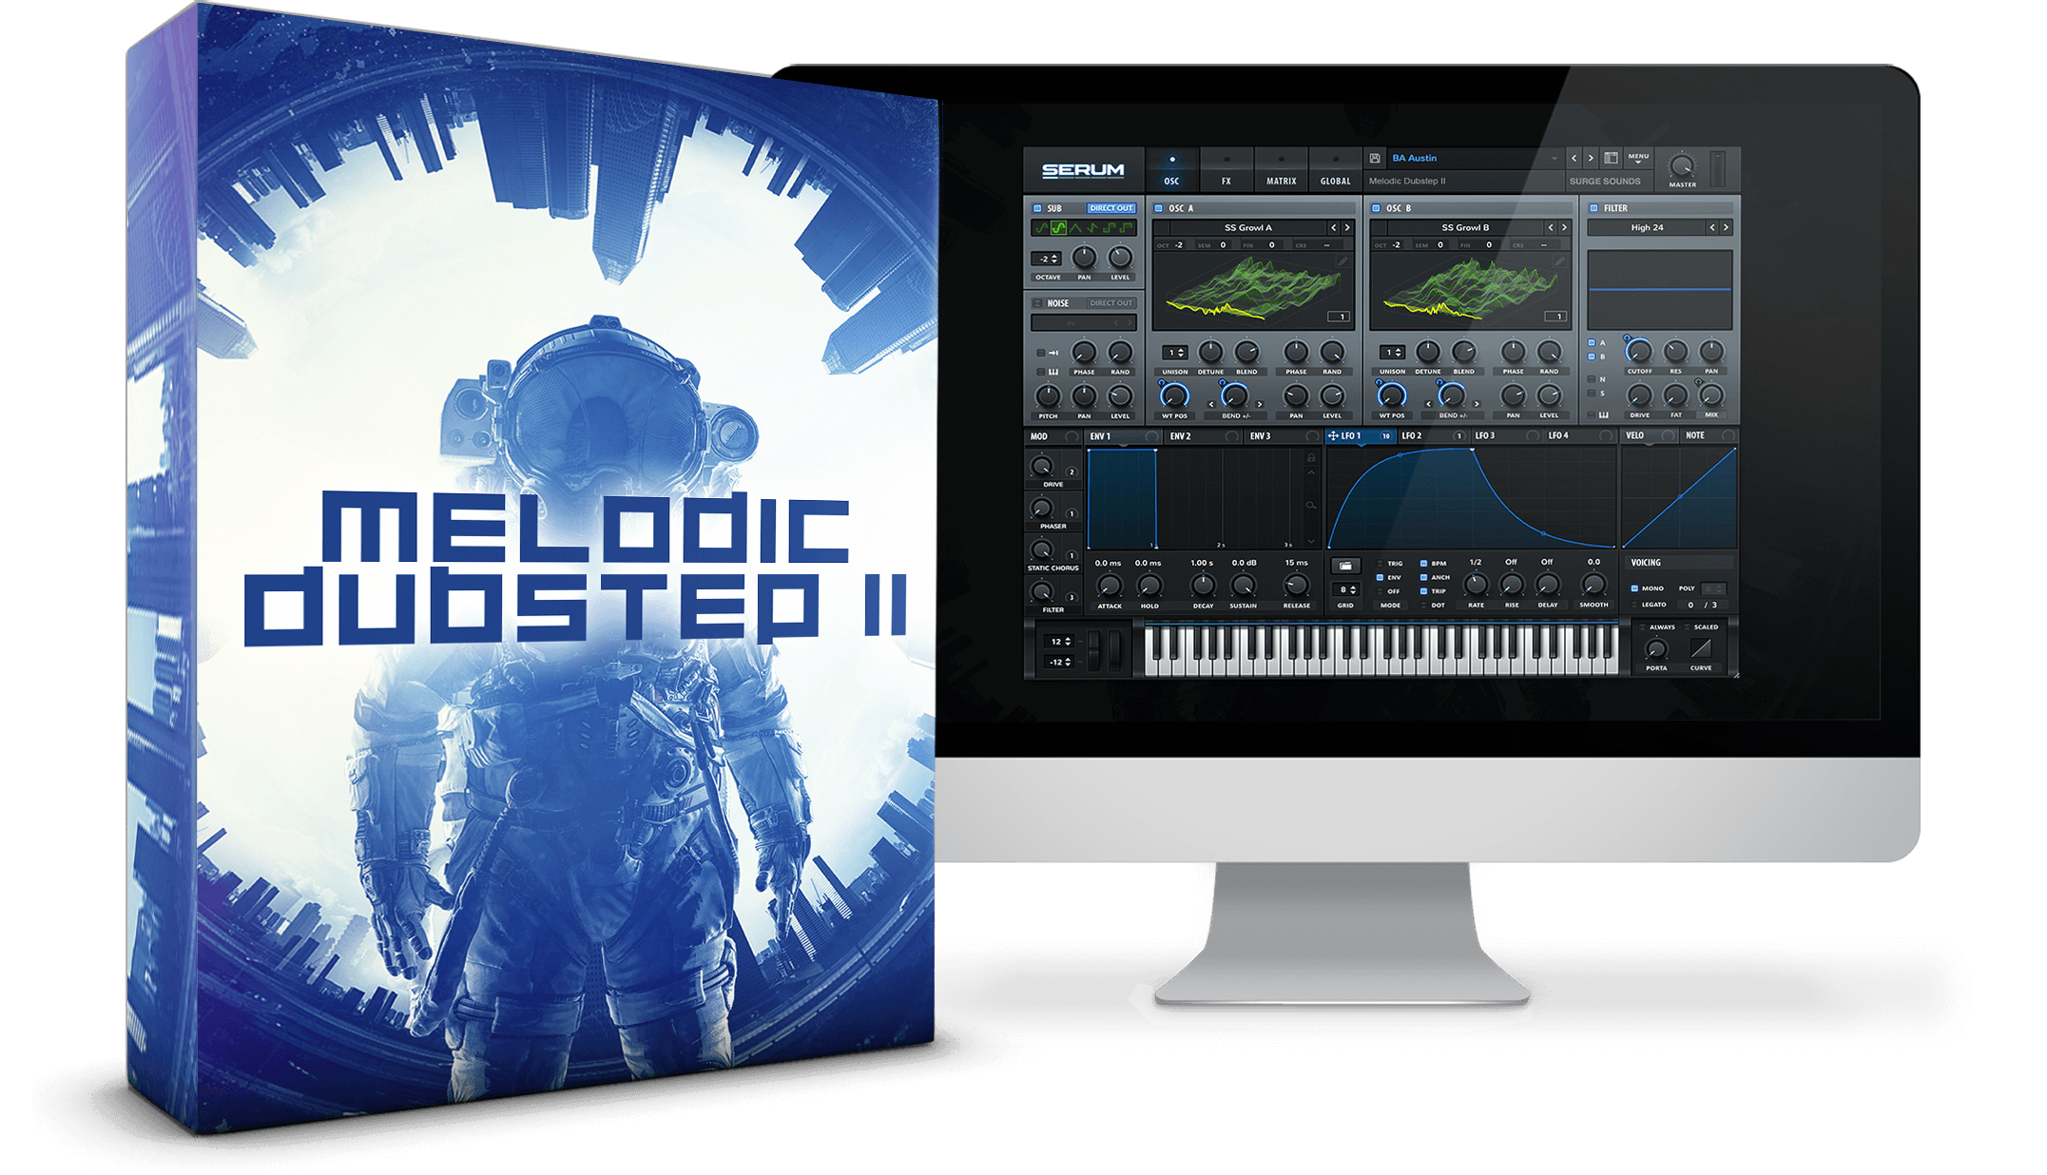Image resolution: width=2047 pixels, height=1175 pixels.
Task: Toggle the LFO BPM sync checkbox
Action: click(x=1423, y=564)
